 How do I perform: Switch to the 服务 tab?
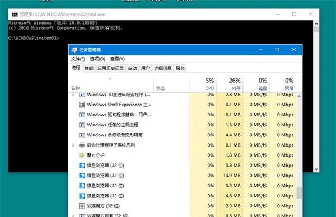[x=180, y=68]
